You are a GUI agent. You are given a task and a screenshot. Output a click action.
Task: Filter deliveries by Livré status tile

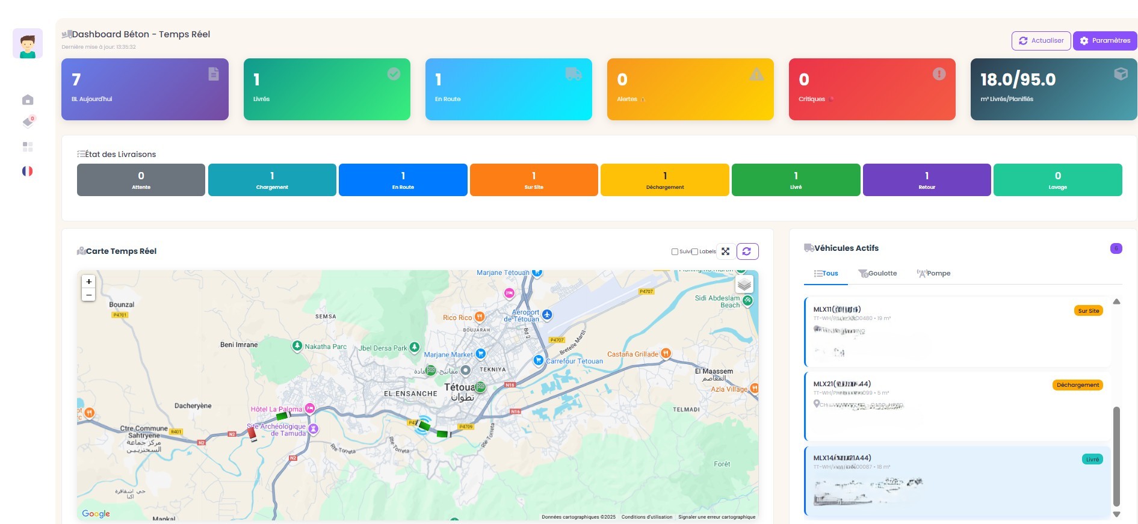pyautogui.click(x=796, y=180)
